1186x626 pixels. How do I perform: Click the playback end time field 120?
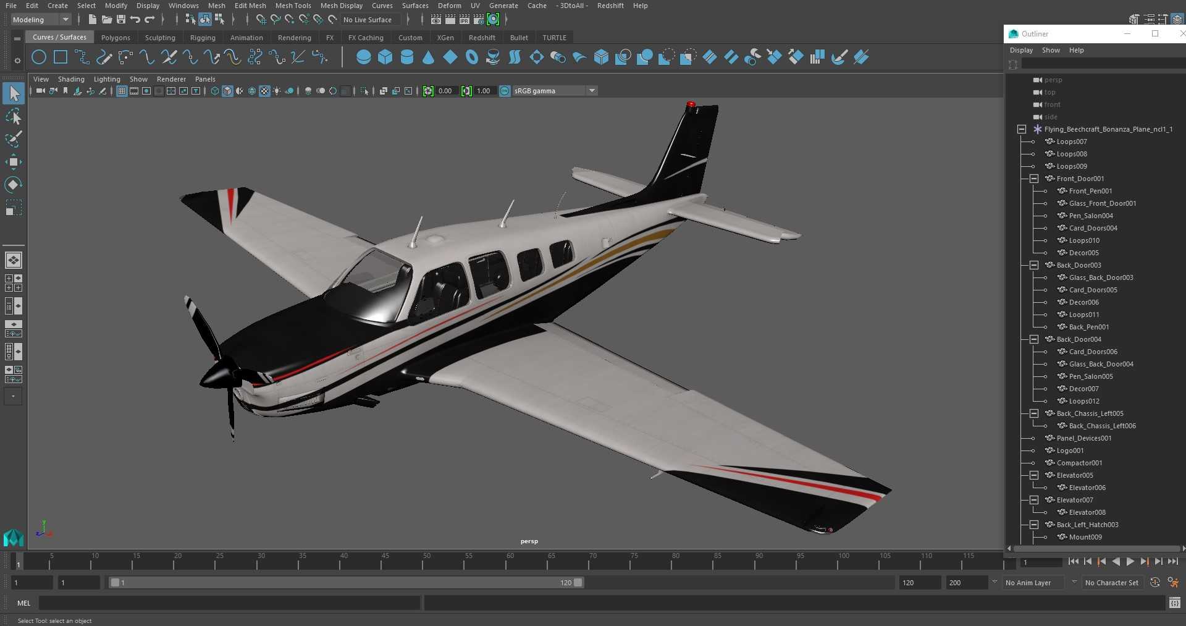point(919,583)
